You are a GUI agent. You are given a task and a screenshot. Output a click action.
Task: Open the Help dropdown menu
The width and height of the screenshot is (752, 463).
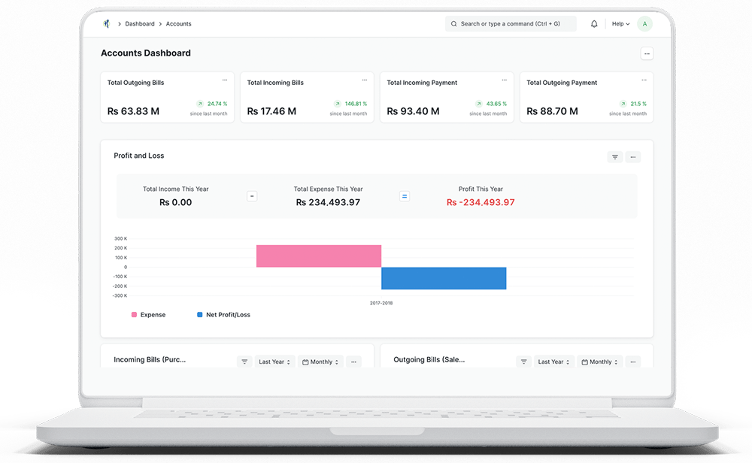(x=620, y=23)
